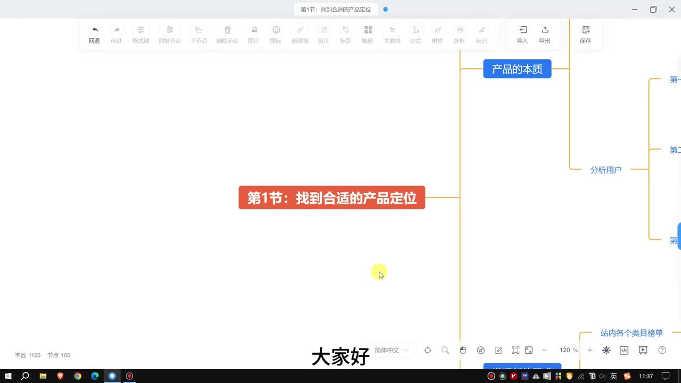Open the 图标 smiley icon picker
Screen dimensions: 681x383
[x=276, y=30]
